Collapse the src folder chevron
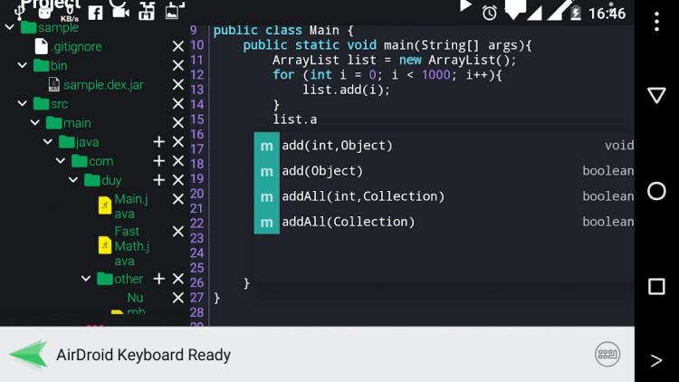This screenshot has width=679, height=382. tap(22, 104)
